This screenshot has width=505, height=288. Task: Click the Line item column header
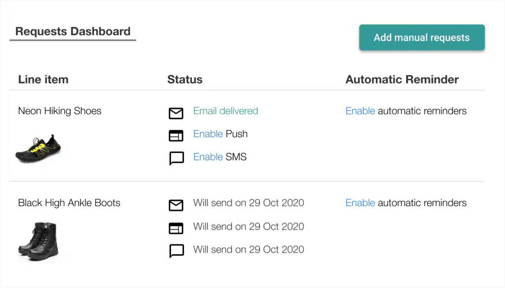[43, 80]
